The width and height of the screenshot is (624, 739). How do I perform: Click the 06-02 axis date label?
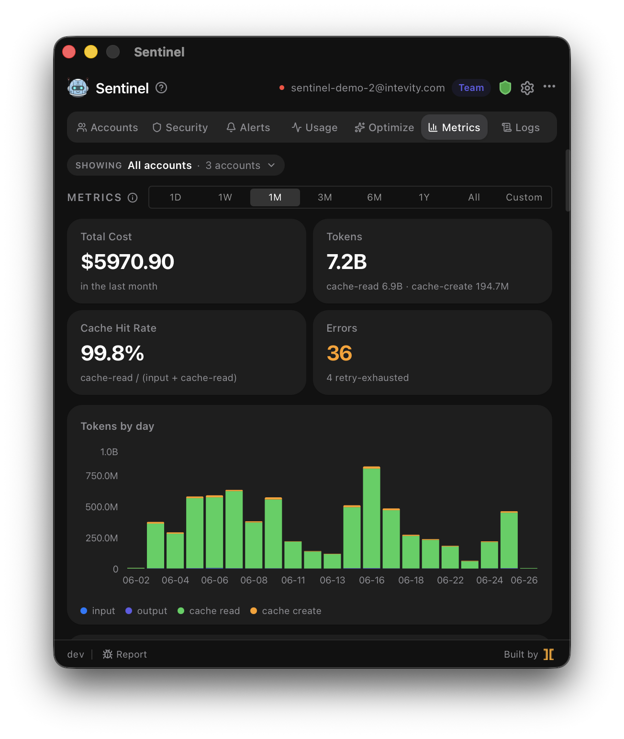click(x=136, y=580)
